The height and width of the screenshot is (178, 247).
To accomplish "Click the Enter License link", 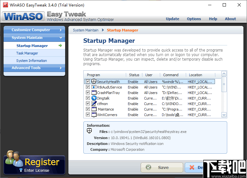I will point(37,170).
